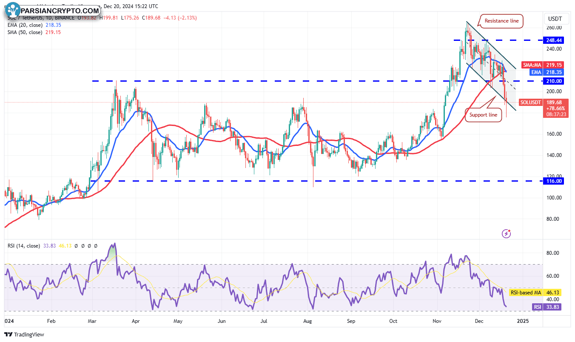
Task: Click the 260.00 price axis value
Action: tap(555, 28)
